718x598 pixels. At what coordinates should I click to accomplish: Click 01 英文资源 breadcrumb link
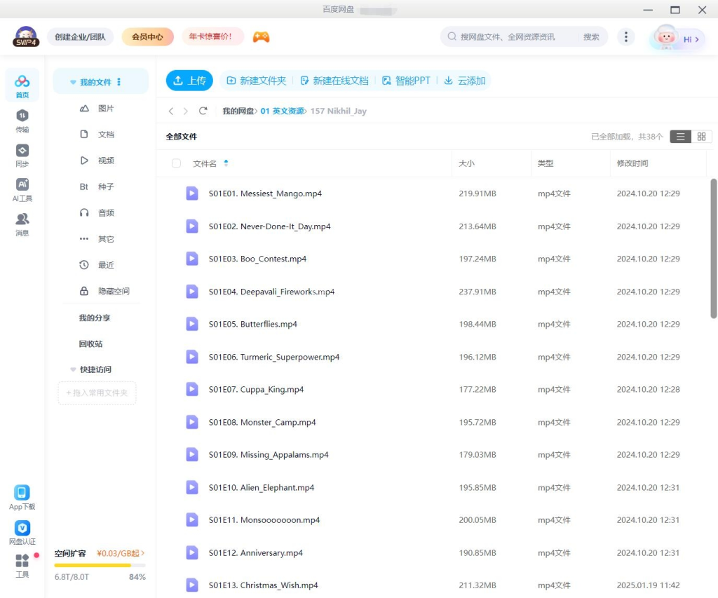(282, 111)
